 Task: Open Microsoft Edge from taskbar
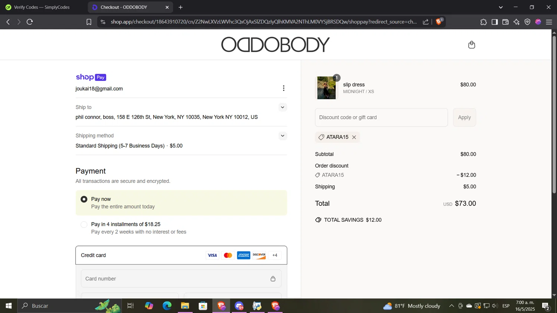[167, 306]
